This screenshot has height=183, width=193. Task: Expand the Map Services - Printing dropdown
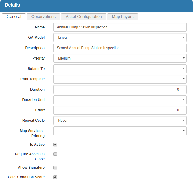(120, 131)
